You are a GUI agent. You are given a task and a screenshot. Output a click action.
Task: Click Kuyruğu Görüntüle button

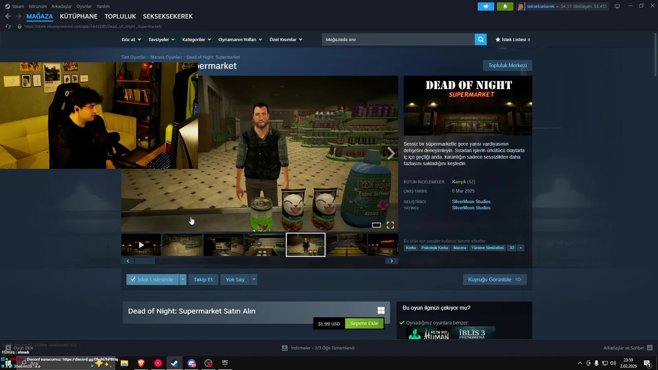[495, 280]
